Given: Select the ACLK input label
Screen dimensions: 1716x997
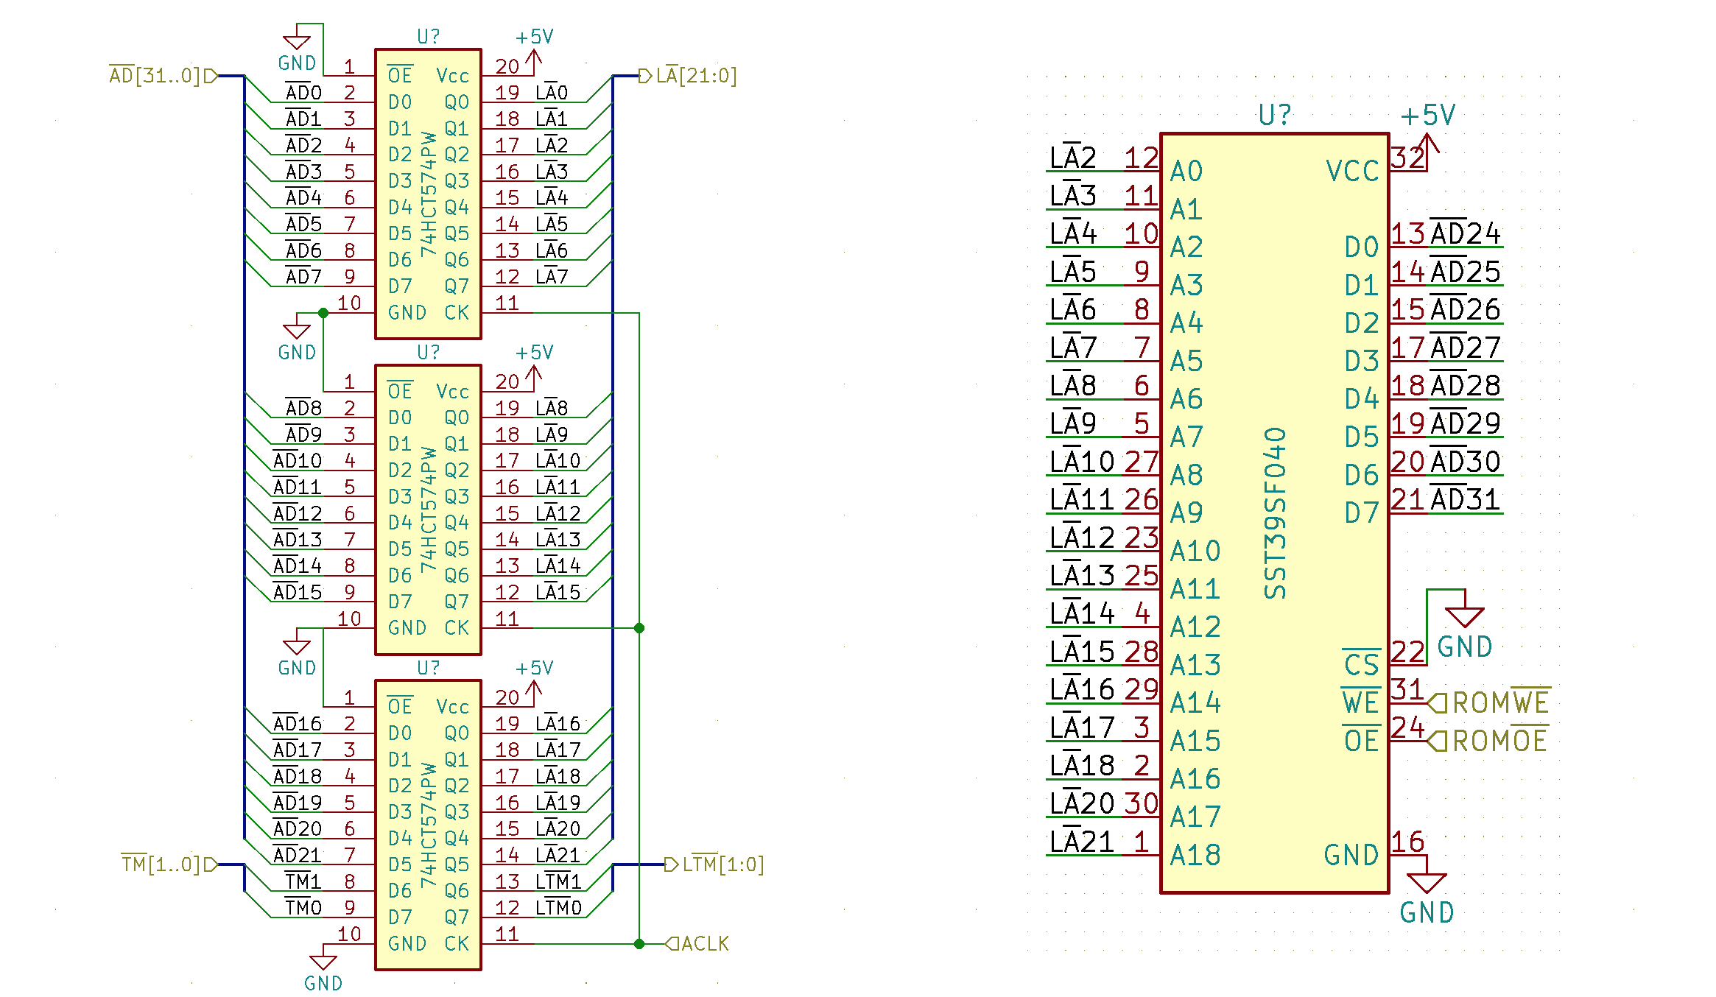Looking at the screenshot, I should [x=697, y=943].
